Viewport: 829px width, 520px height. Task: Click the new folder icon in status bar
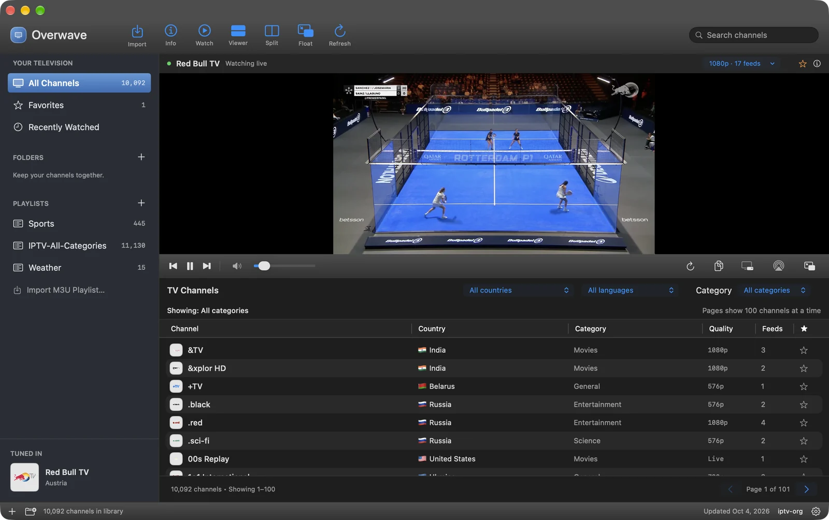coord(31,511)
